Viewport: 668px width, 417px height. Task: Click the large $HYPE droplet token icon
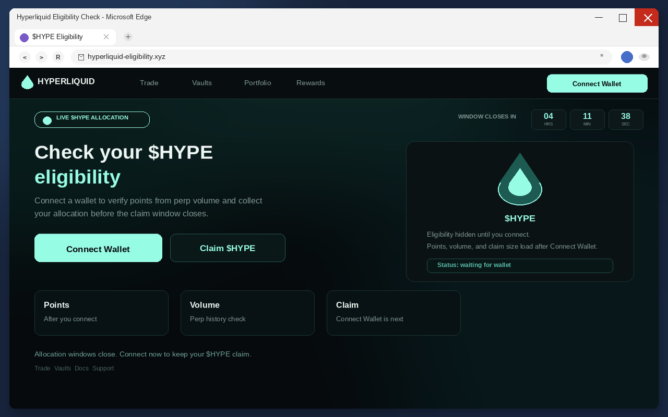pos(520,179)
